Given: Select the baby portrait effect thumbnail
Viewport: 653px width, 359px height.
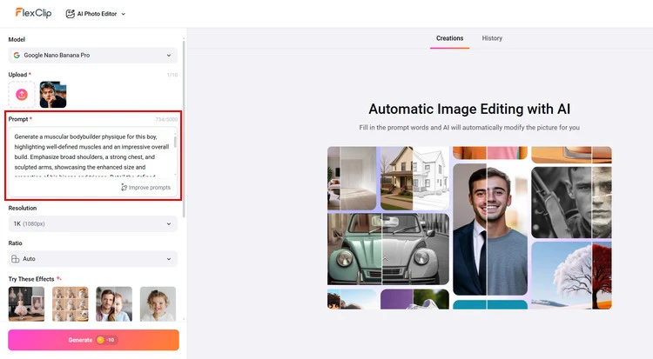Looking at the screenshot, I should click(x=158, y=303).
